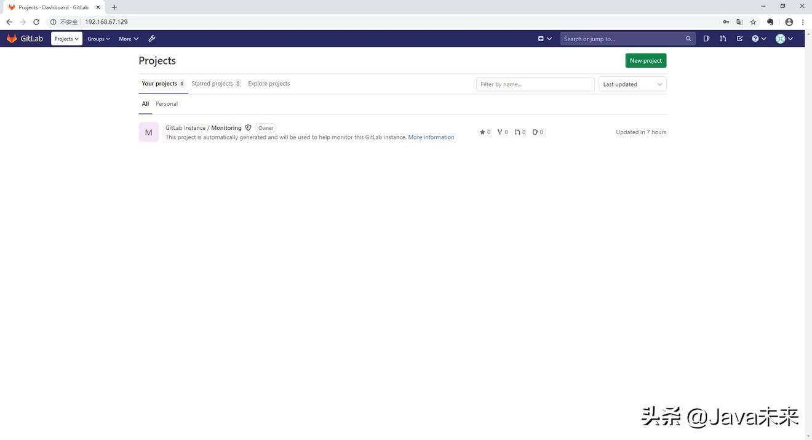Select the Personal projects sub-tab
The height and width of the screenshot is (440, 812).
click(x=167, y=104)
